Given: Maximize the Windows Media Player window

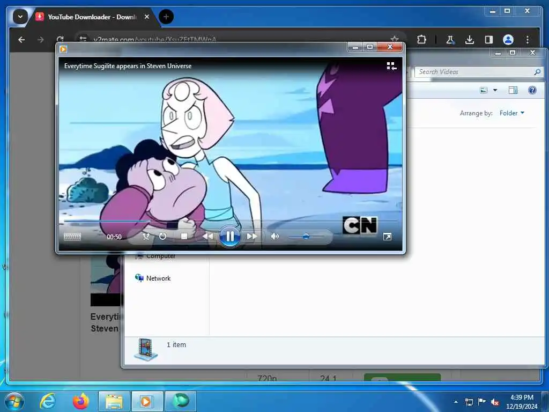Looking at the screenshot, I should [370, 47].
